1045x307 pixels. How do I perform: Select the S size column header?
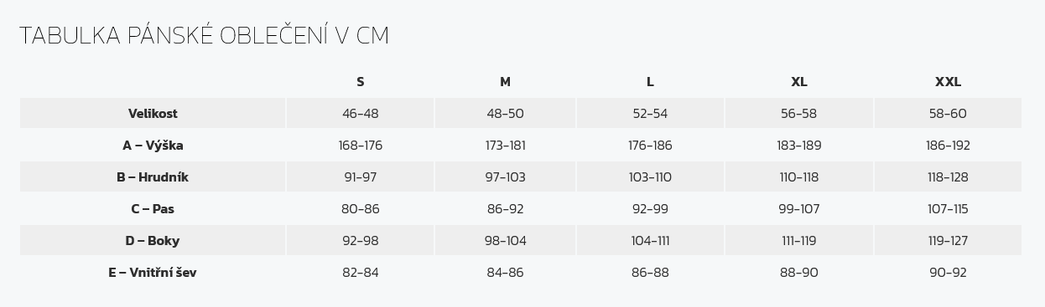click(x=361, y=82)
